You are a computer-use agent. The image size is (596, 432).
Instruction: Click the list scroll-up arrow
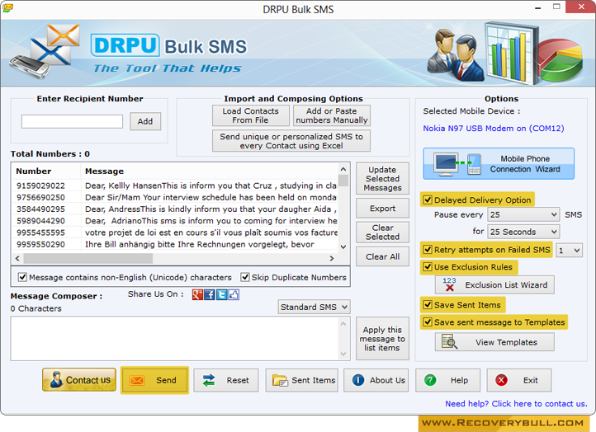343,169
